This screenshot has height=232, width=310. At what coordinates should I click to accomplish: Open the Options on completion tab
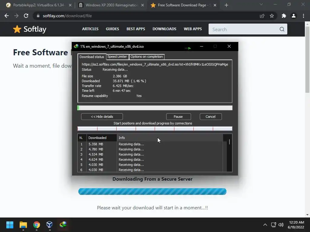point(147,56)
